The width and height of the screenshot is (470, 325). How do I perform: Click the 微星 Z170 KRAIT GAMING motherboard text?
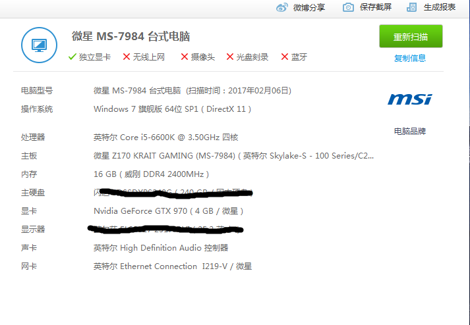(x=233, y=156)
